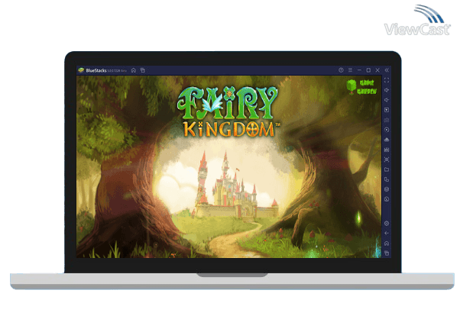Click the Android back arrow in sidebar
460x316 pixels.
coord(387,234)
